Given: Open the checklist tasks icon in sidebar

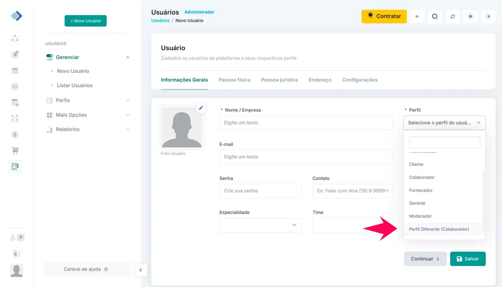Looking at the screenshot, I should click(15, 86).
